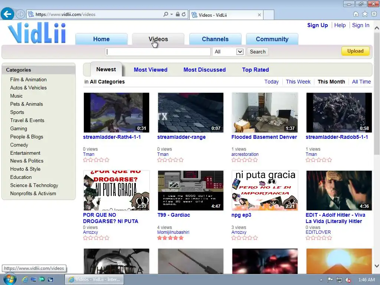Open the EDITLOVER channel link
This screenshot has width=380, height=285.
click(x=318, y=232)
